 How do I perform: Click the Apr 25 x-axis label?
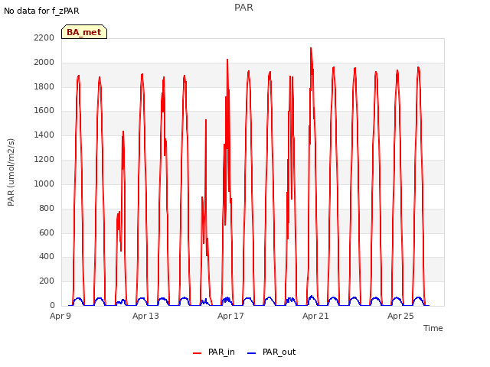[400, 316]
